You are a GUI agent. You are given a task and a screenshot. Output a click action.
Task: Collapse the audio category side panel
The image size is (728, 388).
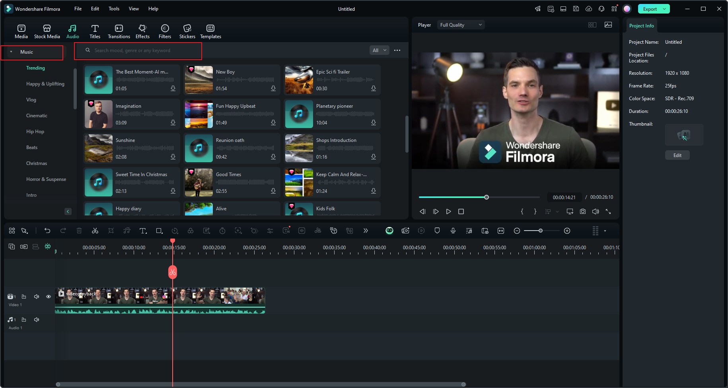pyautogui.click(x=68, y=211)
